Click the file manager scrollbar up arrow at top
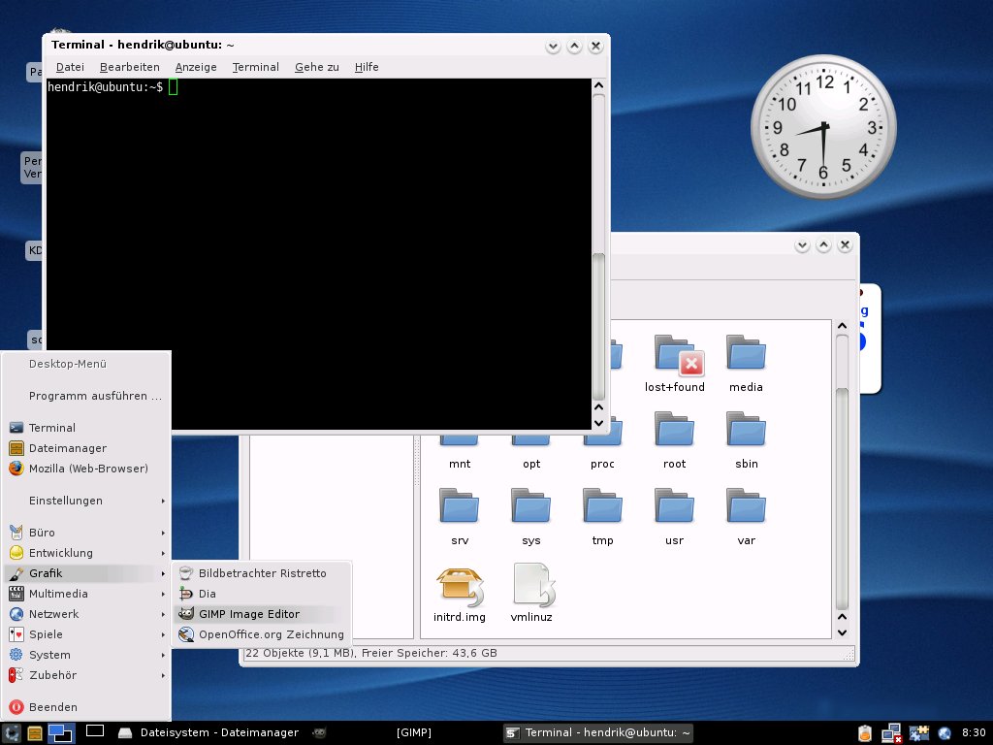 pyautogui.click(x=842, y=326)
